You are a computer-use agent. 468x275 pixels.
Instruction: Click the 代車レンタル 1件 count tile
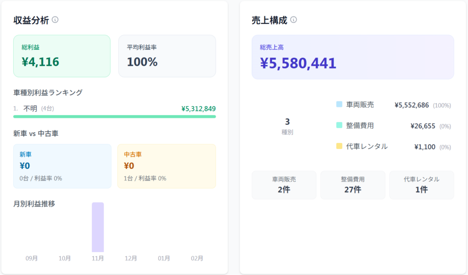click(x=421, y=185)
